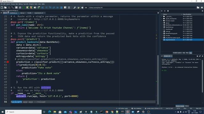Image resolution: width=204 pixels, height=114 pixels.
Task: Click the LSP Python ready status
Action: (122, 108)
